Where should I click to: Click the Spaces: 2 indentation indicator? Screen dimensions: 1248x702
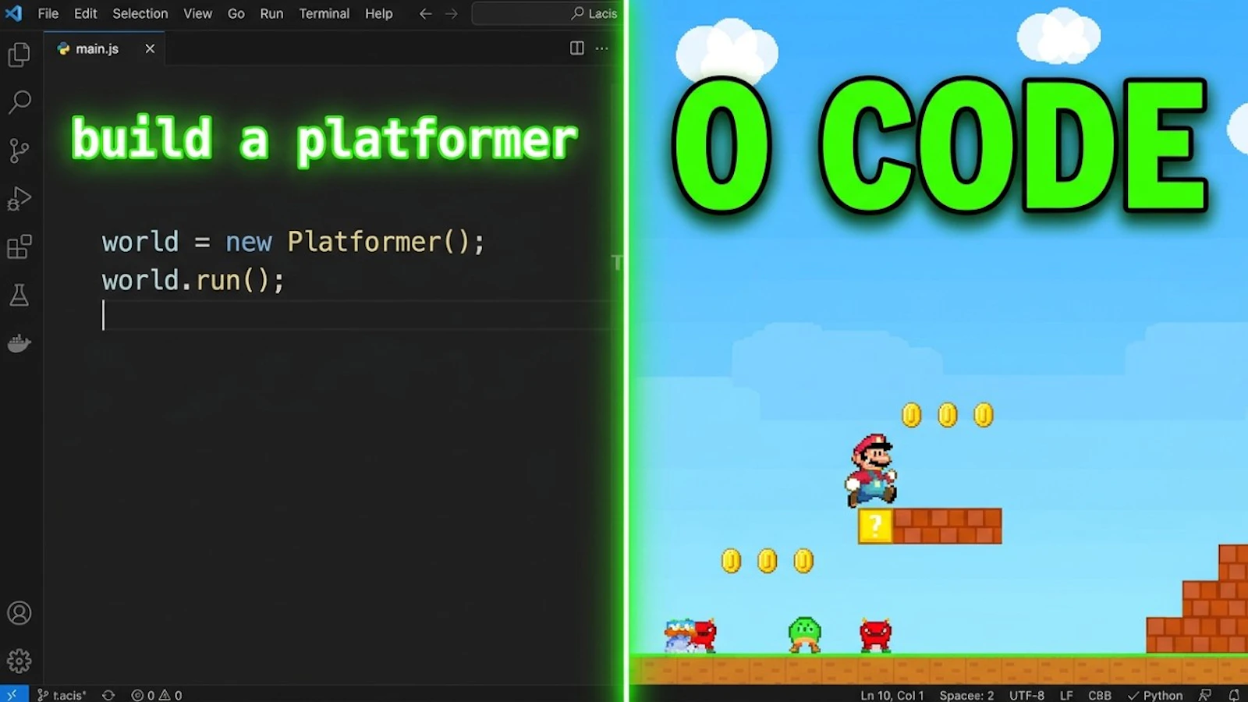[x=966, y=695]
